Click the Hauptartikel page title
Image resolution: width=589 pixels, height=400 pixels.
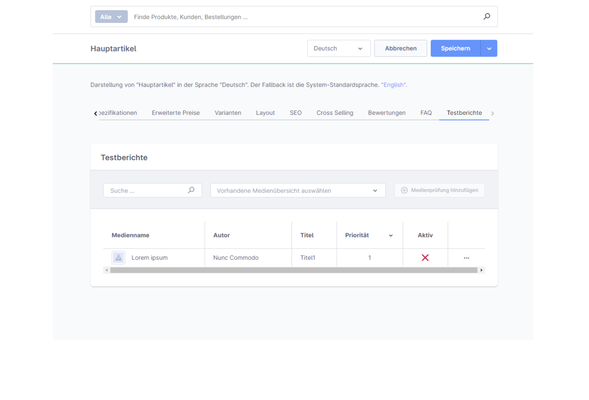pos(113,48)
